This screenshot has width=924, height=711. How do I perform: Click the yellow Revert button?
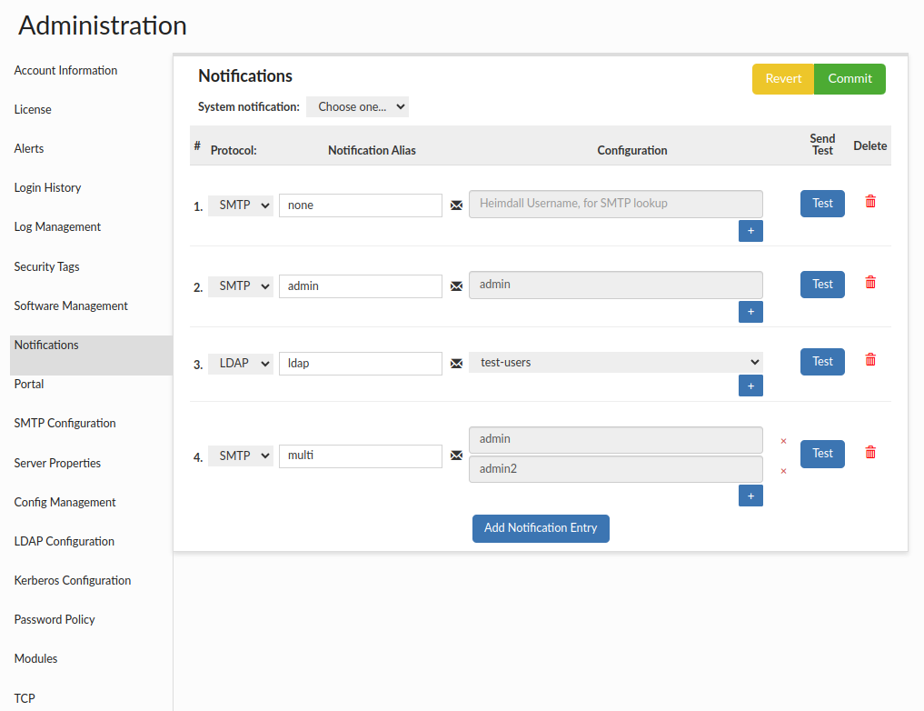[x=783, y=79]
